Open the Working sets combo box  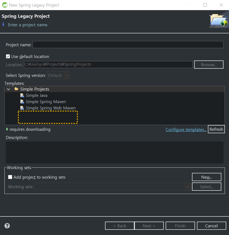pos(112,187)
